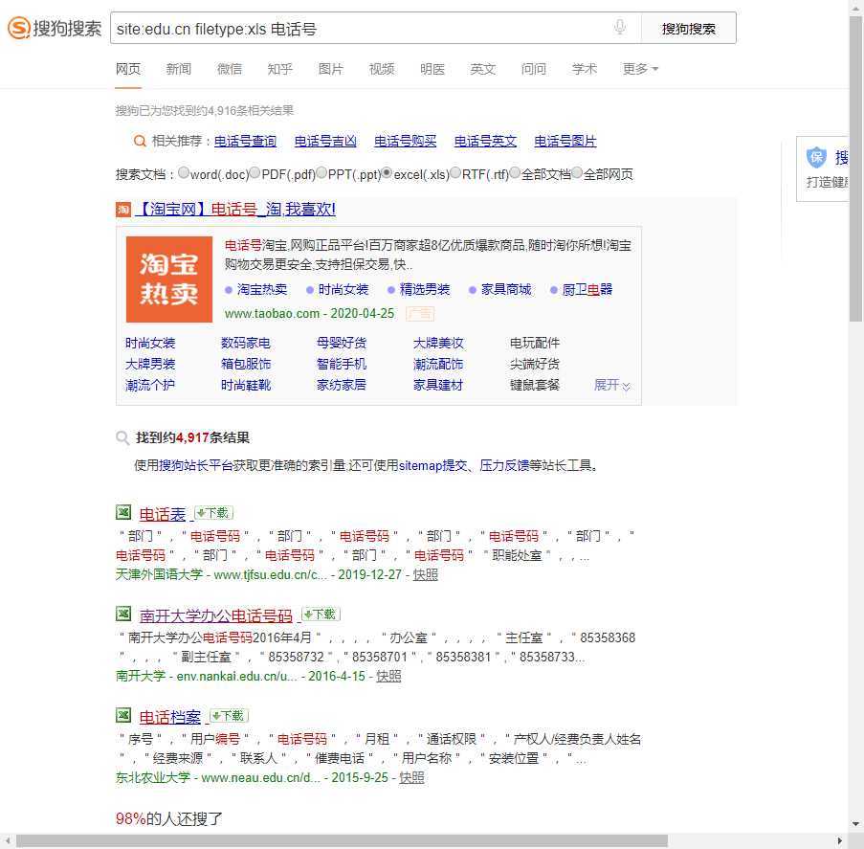The height and width of the screenshot is (849, 864).
Task: Open the sitemap提交 link
Action: [x=433, y=465]
